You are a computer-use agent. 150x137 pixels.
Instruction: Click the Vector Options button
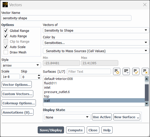click(17, 85)
